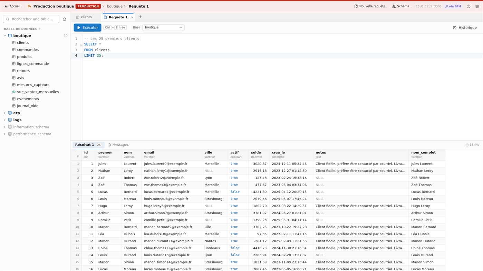
Task: Run query with Exécuter button
Action: point(87,28)
